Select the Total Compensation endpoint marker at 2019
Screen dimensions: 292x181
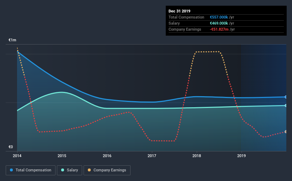click(286, 97)
